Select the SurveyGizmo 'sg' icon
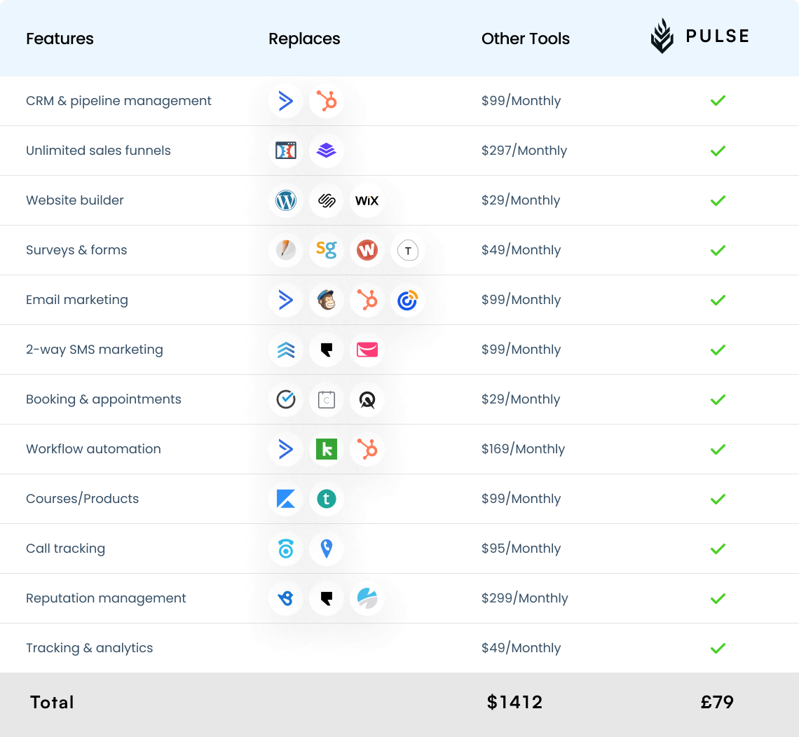 (327, 250)
